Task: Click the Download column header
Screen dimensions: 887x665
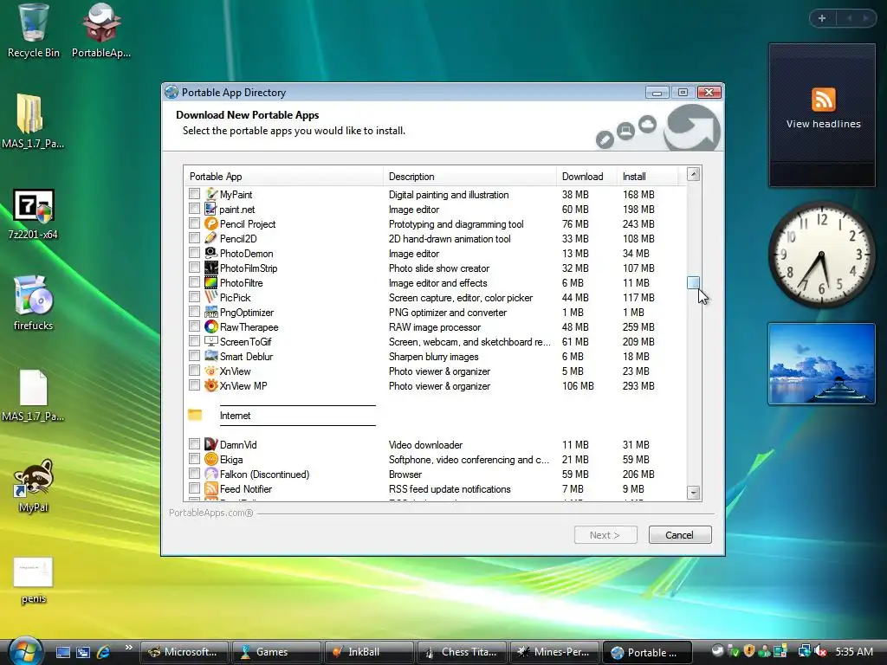Action: pos(586,177)
